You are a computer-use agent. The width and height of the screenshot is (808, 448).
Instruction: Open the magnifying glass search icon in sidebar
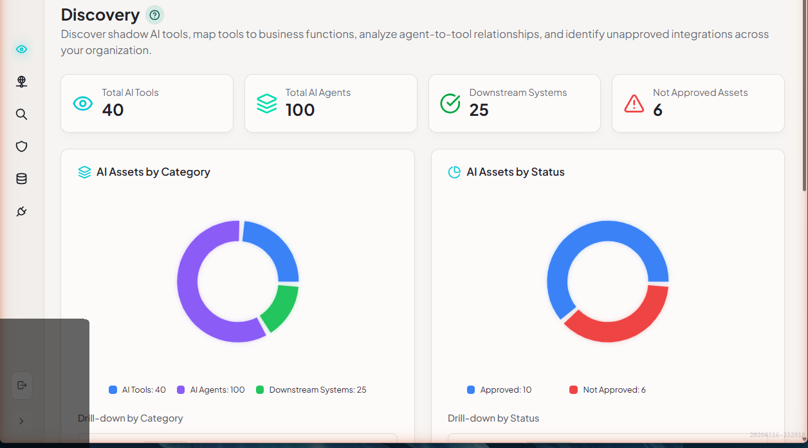21,115
